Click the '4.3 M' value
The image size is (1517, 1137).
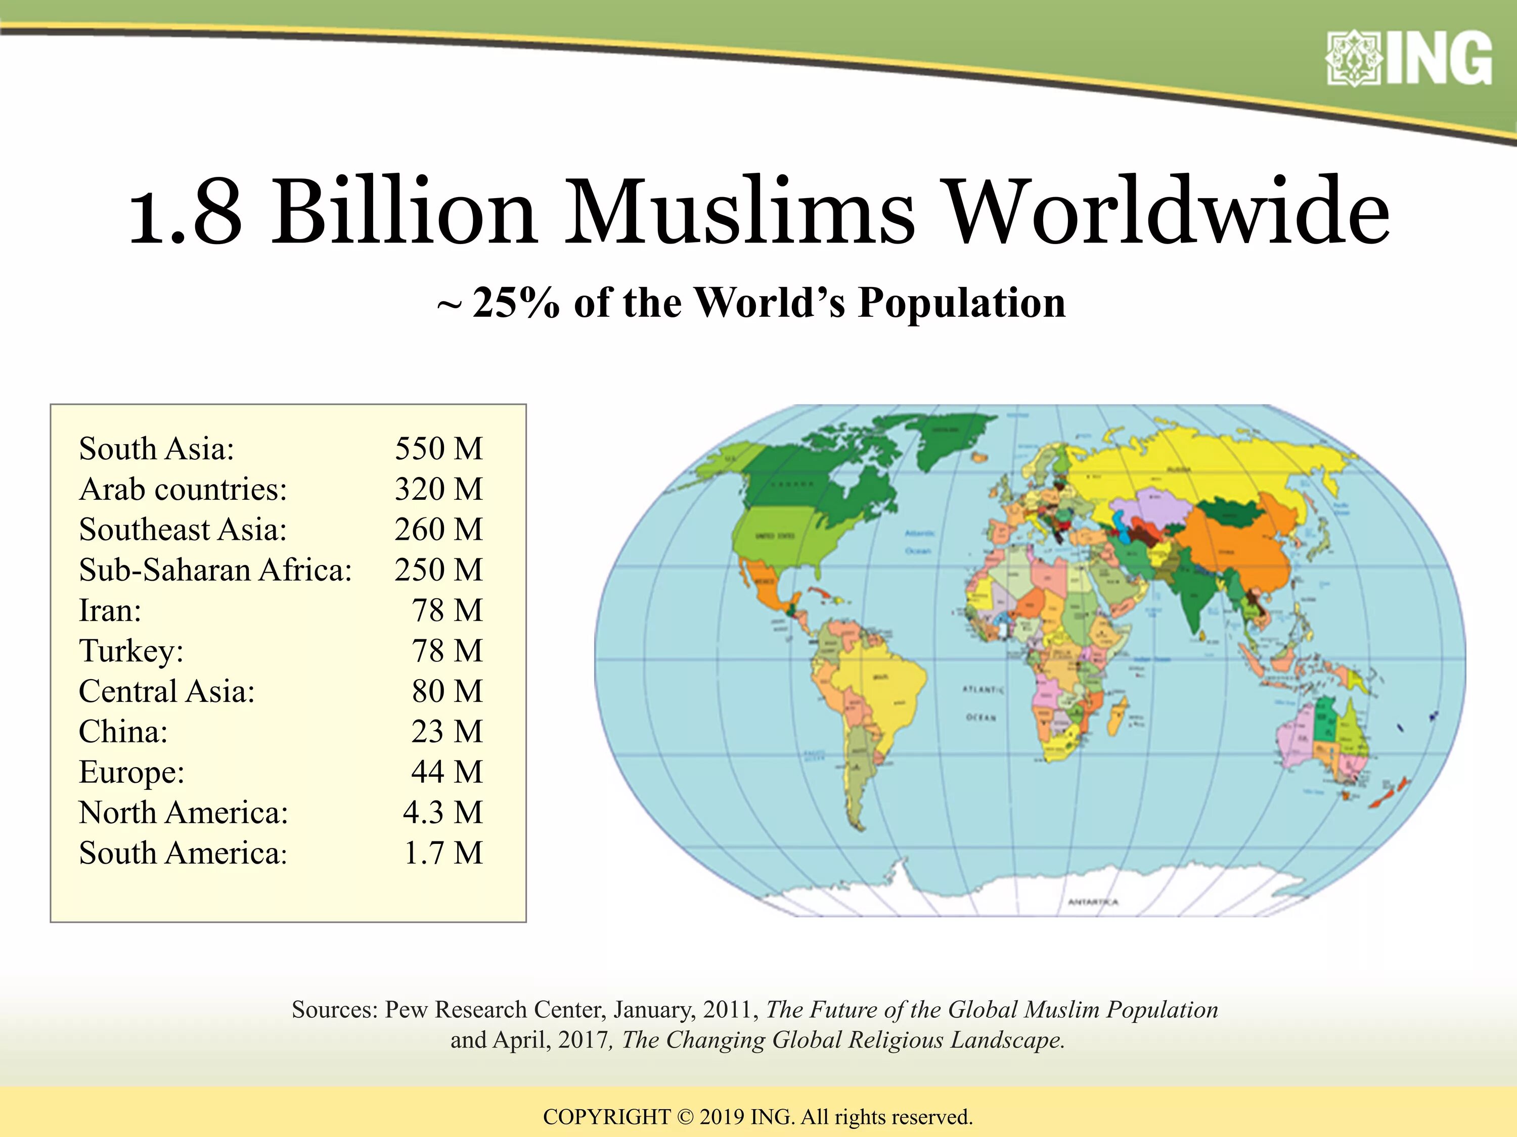tap(442, 813)
